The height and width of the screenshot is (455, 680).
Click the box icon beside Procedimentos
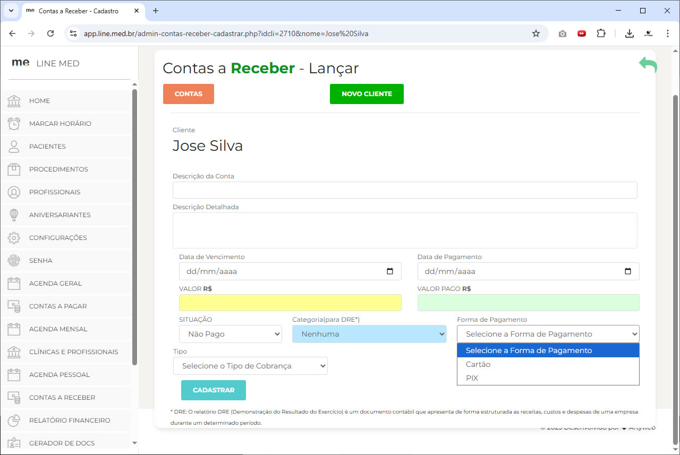[14, 169]
